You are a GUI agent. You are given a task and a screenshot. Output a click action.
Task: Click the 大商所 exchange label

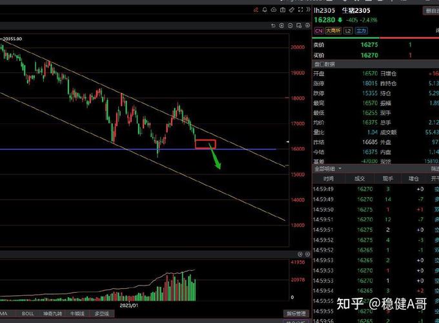tap(333, 30)
